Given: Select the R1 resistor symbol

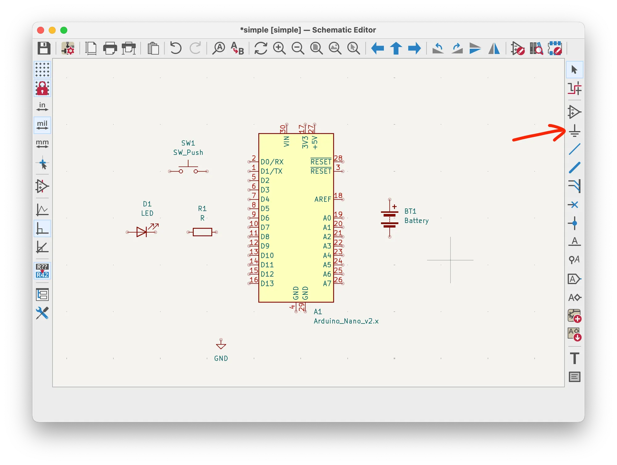Looking at the screenshot, I should pyautogui.click(x=202, y=232).
